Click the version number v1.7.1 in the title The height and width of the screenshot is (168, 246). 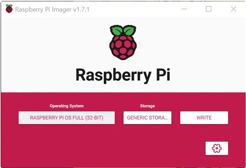click(81, 9)
